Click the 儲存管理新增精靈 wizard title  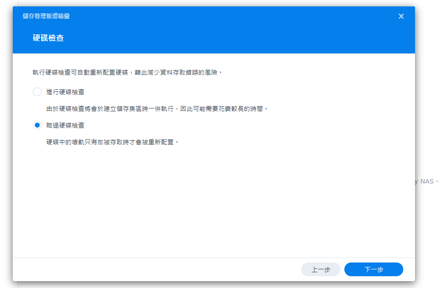tap(46, 16)
